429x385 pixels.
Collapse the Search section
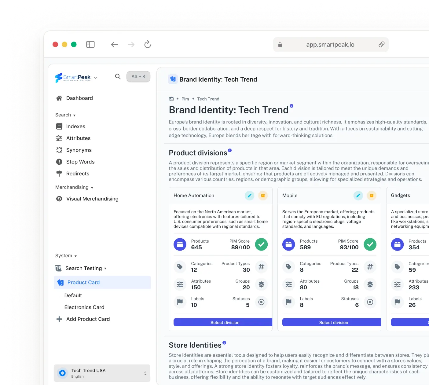tap(74, 115)
